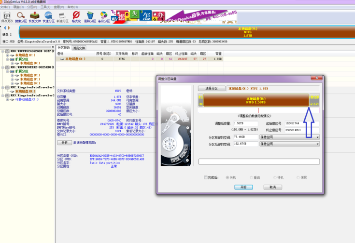
Task: Click the 开始 start button
Action: pos(243,187)
